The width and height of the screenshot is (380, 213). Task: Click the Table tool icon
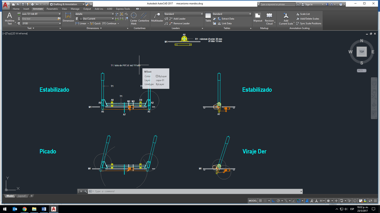(x=208, y=17)
